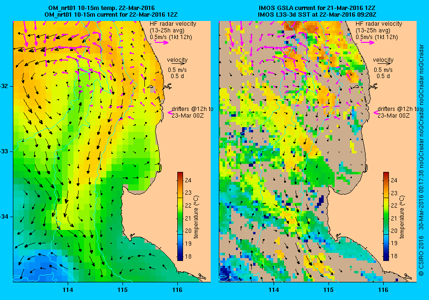This screenshot has width=429, height=300.
Task: Click the left map 'temperature (°C)' axis label
Action: point(196,217)
